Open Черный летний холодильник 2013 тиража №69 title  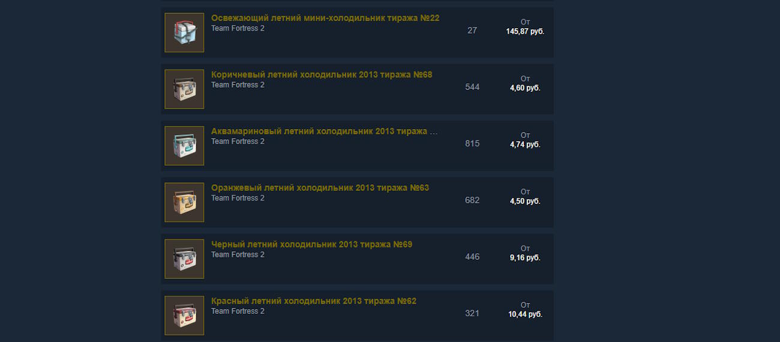click(x=311, y=244)
